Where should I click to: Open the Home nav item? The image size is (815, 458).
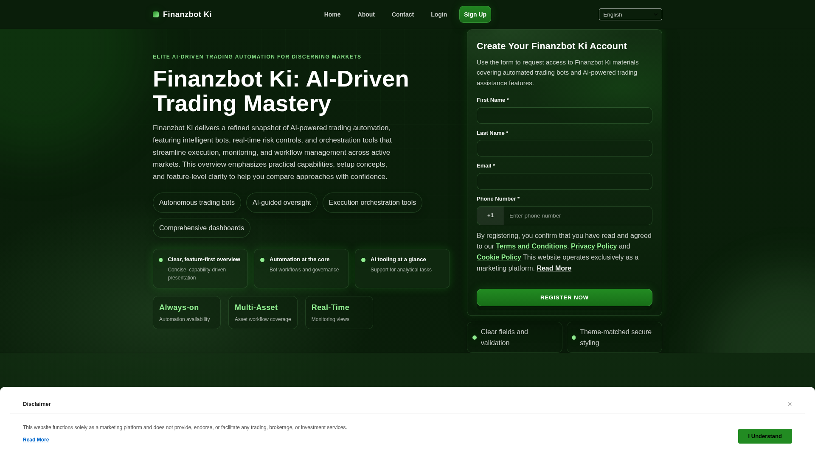tap(332, 14)
